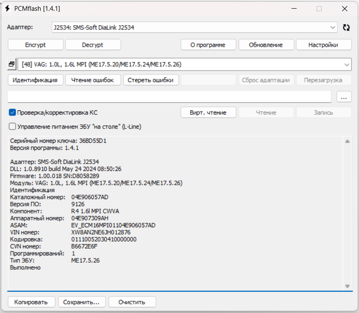Image resolution: width=359 pixels, height=313 pixels.
Task: Open file browser via the "..." button
Action: [x=344, y=97]
